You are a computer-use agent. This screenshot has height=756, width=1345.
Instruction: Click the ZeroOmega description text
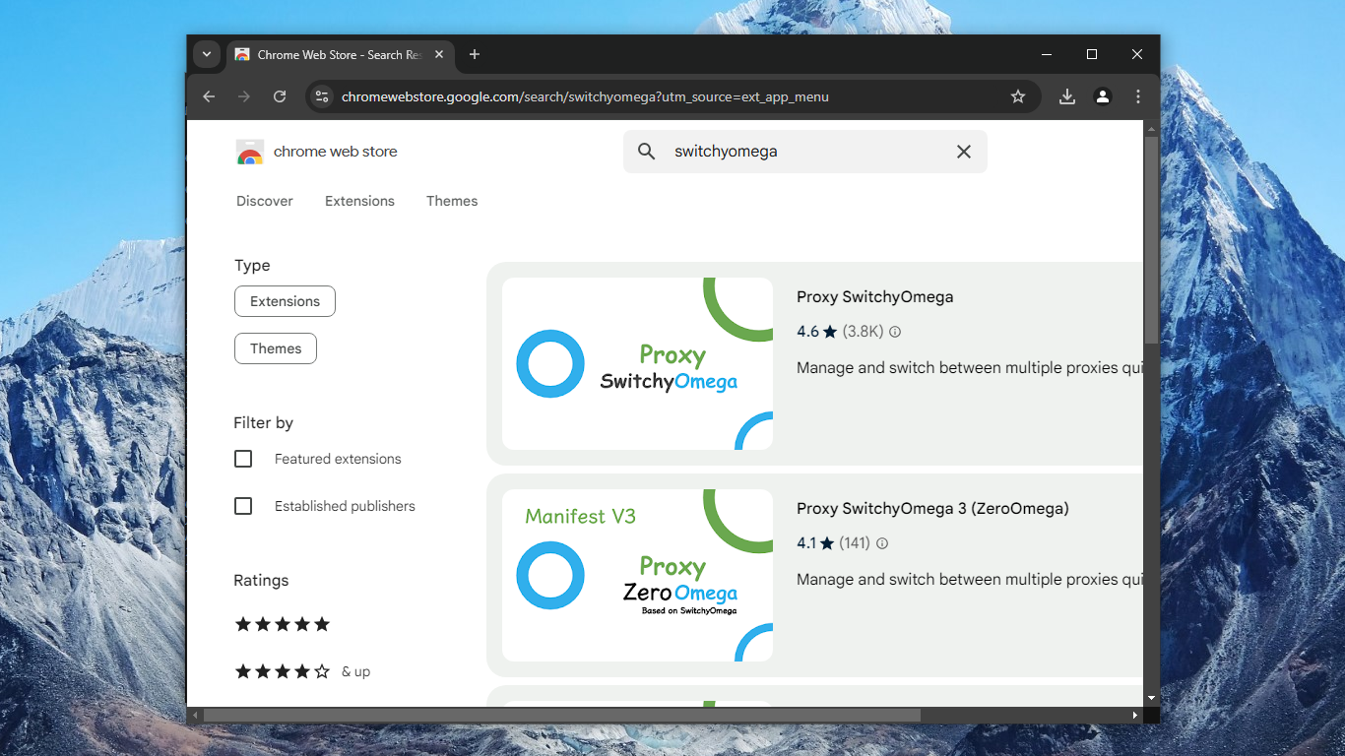(970, 580)
